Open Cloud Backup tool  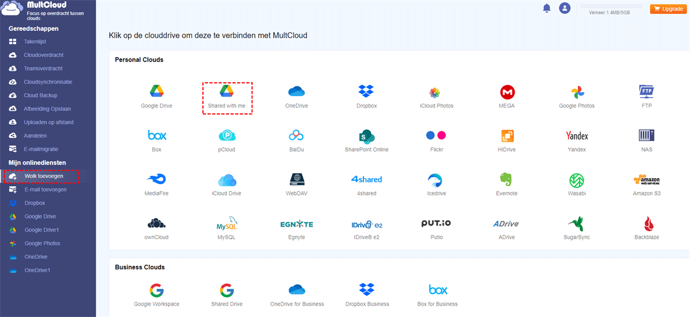click(40, 96)
